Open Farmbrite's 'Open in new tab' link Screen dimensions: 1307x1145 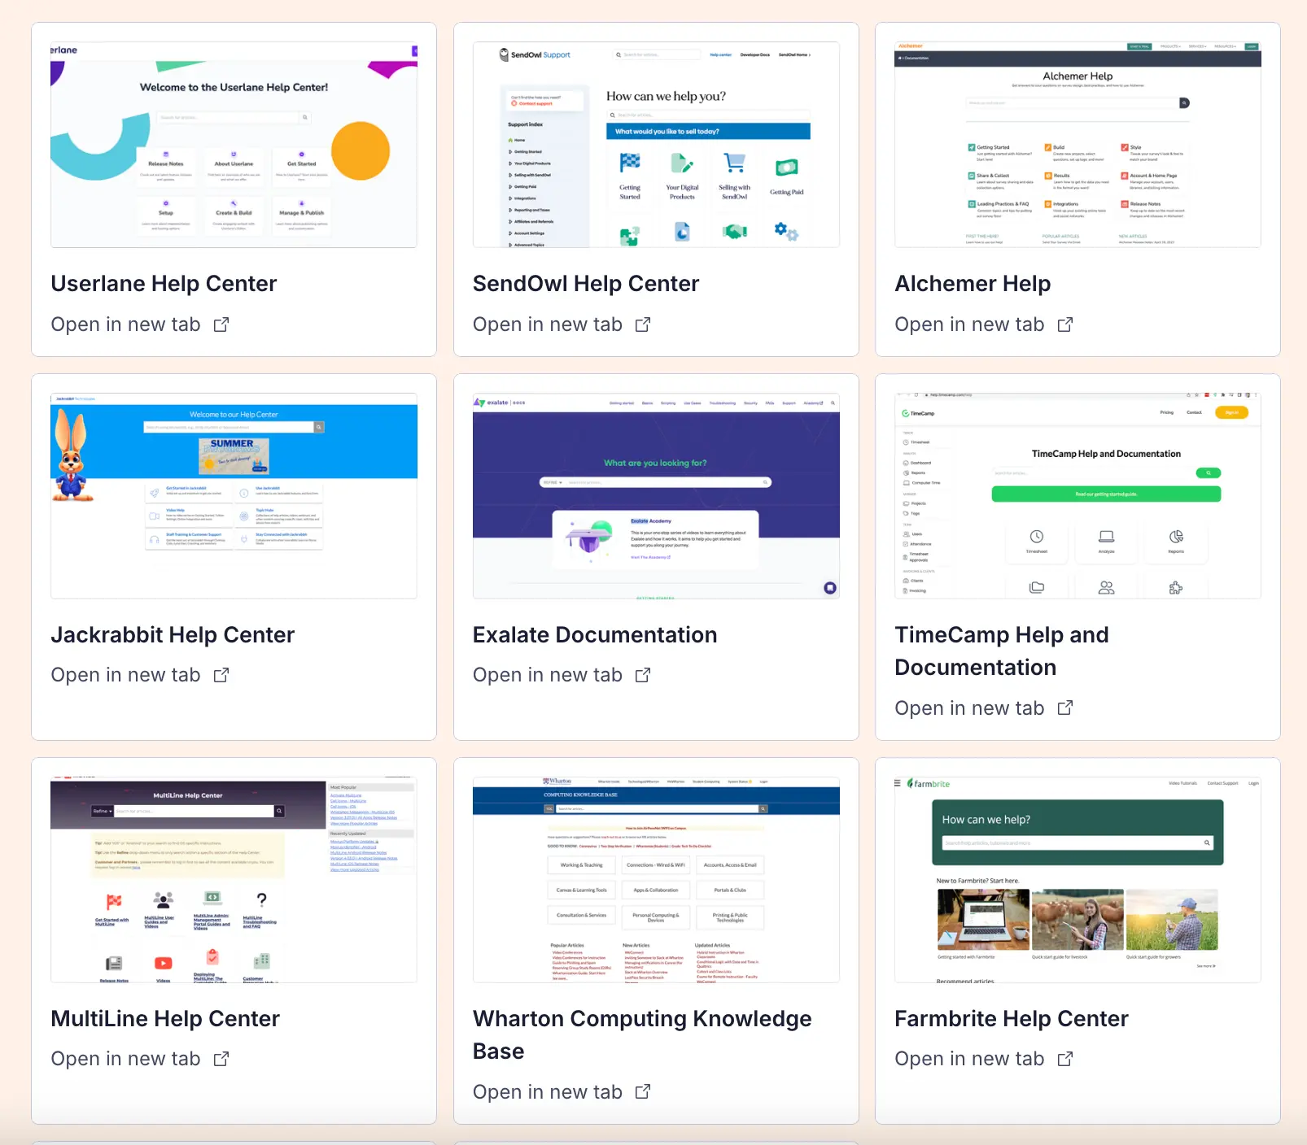(x=969, y=1059)
